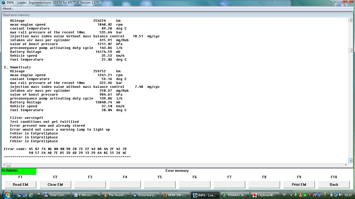Image resolution: width=355 pixels, height=199 pixels.
Task: Expand the Microsoft Word taskbar group arrow
Action: pos(99,195)
